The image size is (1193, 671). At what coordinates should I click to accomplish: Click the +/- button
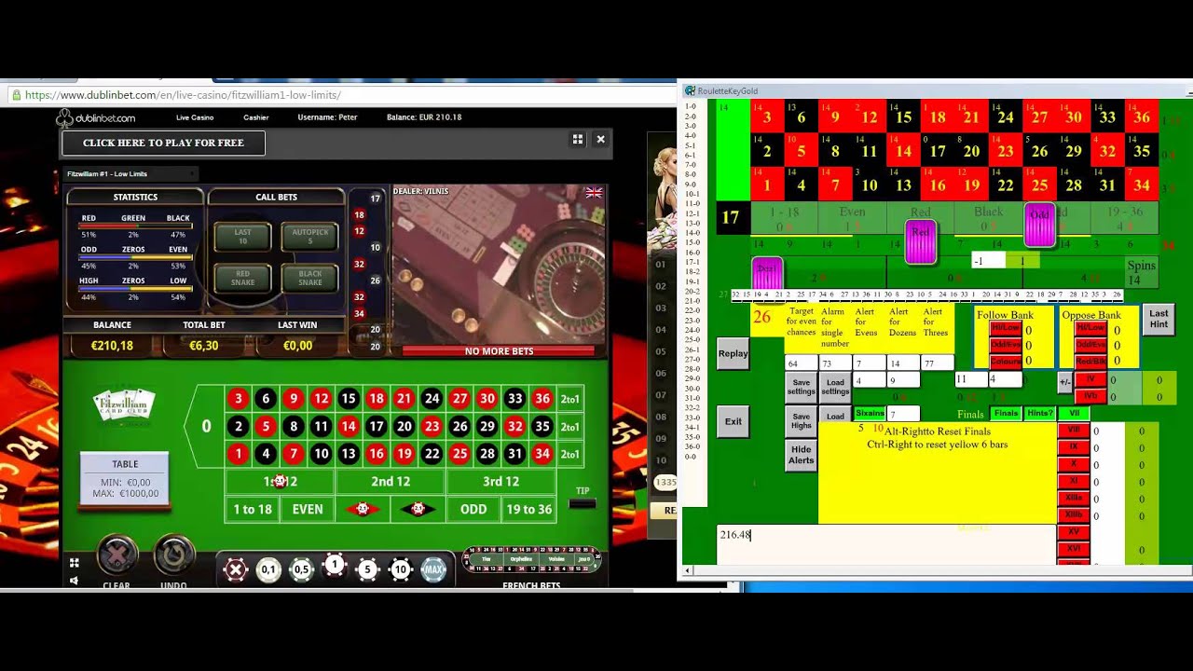coord(1064,382)
